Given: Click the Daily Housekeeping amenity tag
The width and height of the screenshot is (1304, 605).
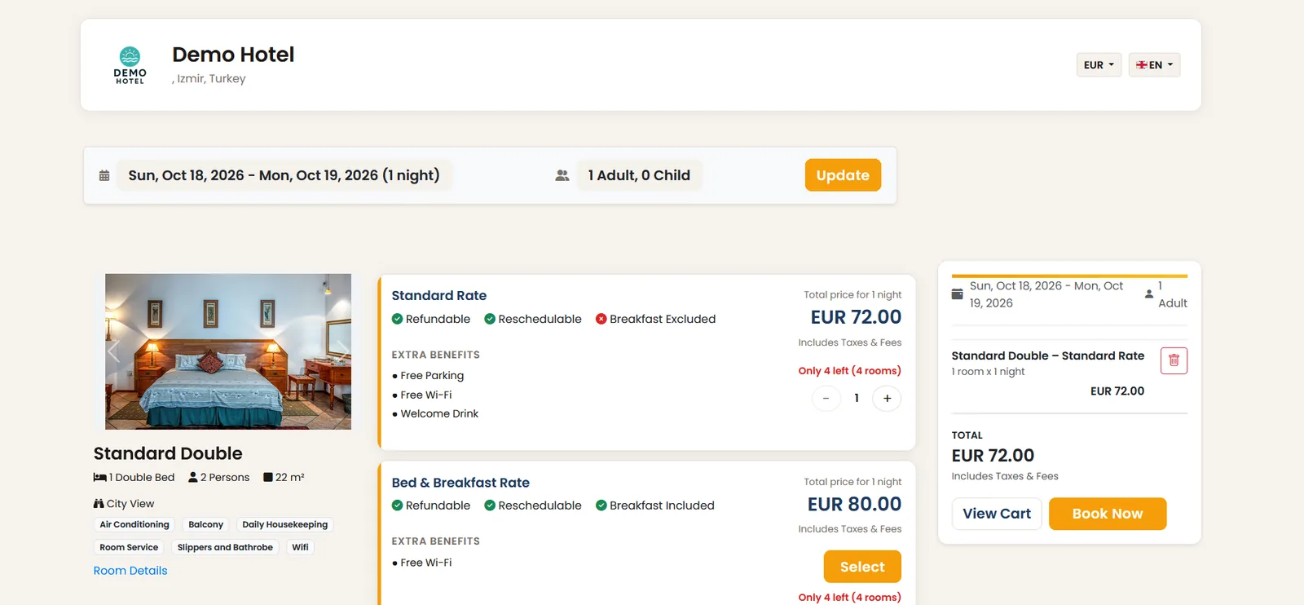Looking at the screenshot, I should [x=284, y=524].
